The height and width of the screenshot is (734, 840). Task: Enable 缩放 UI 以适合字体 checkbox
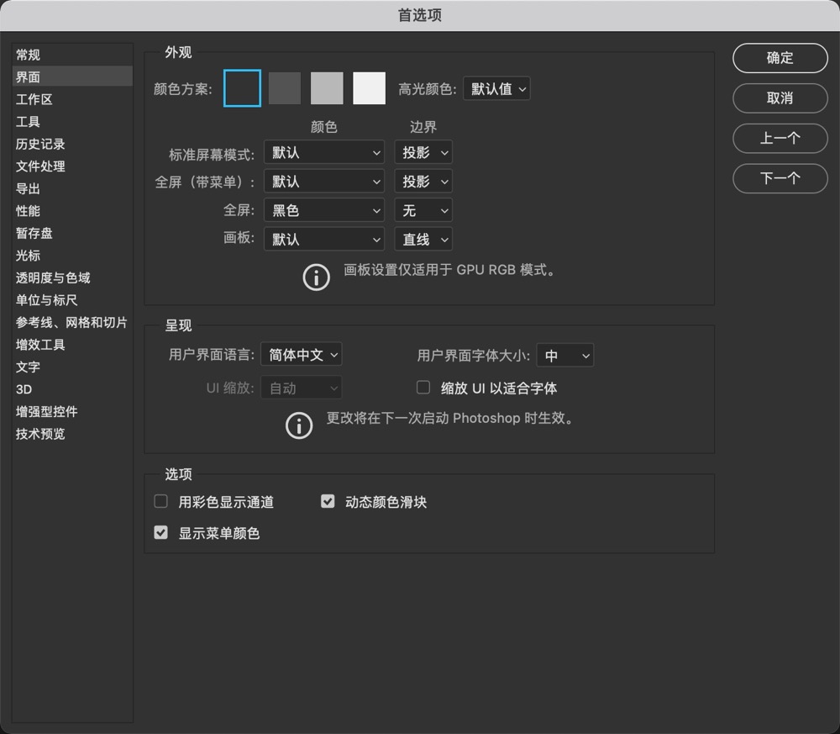pos(423,387)
